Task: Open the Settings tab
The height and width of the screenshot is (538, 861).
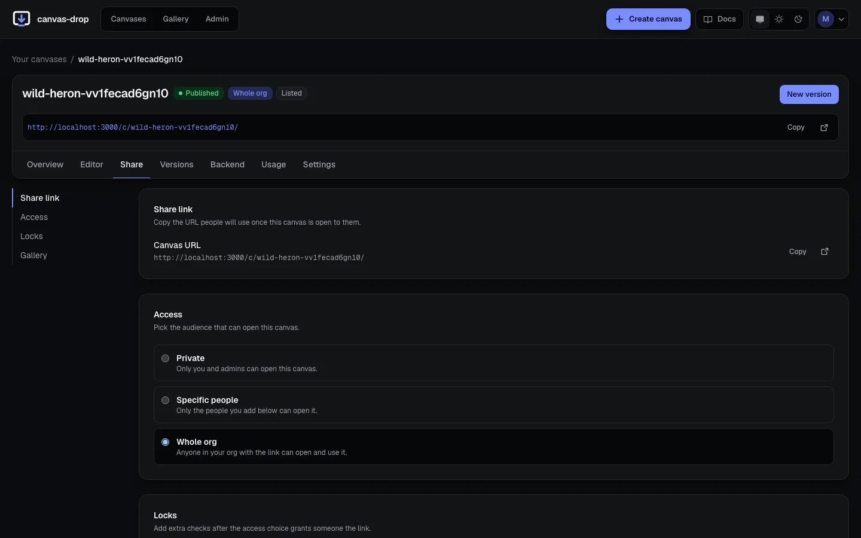Action: (x=319, y=164)
